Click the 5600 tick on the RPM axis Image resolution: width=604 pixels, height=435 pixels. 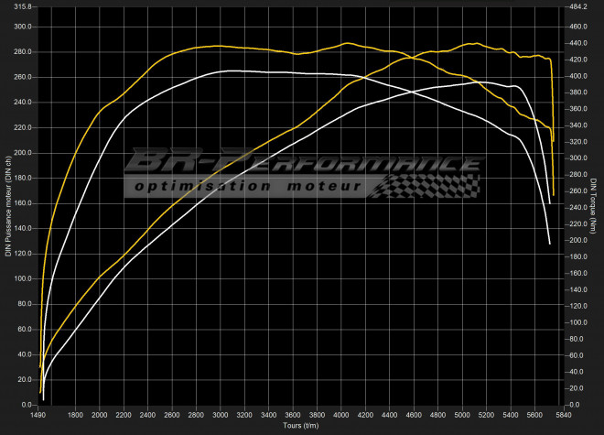[533, 415]
